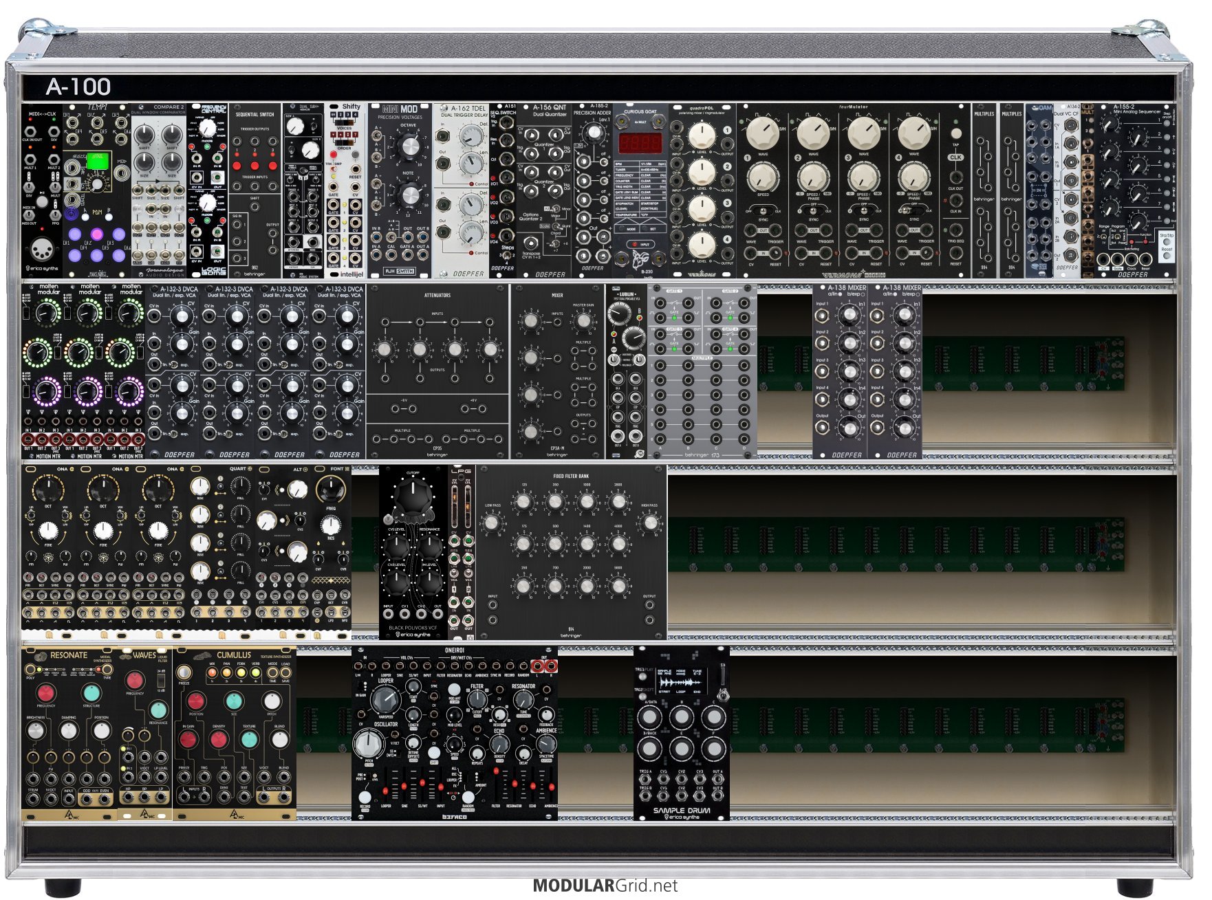Image resolution: width=1212 pixels, height=900 pixels.
Task: Adjust the upper MODE knob on Logic Bomb
Action: click(207, 129)
